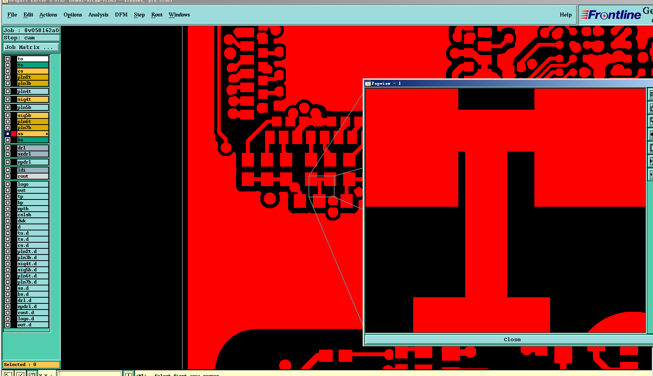The width and height of the screenshot is (653, 376).
Task: Select the npdrl layer name
Action: [33, 162]
